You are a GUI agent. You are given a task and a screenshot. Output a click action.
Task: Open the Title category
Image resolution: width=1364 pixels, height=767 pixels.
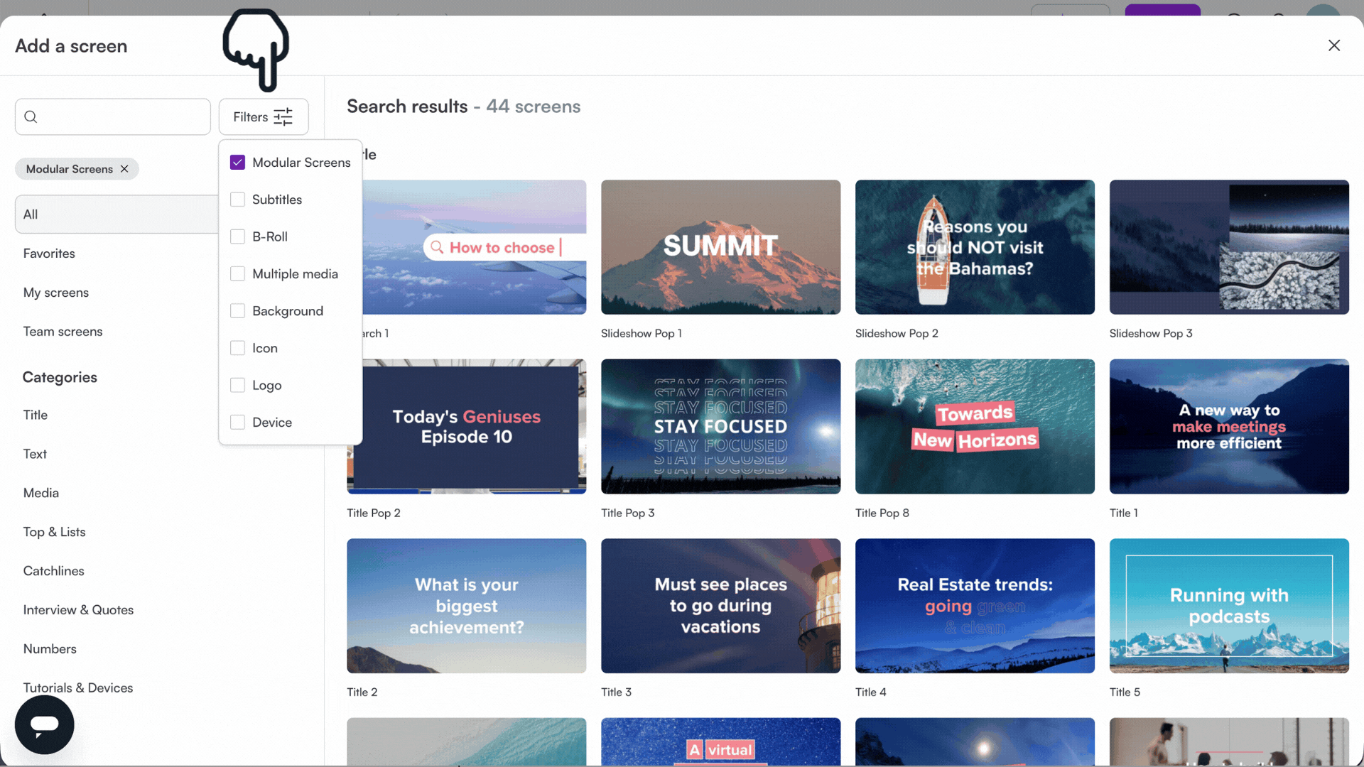tap(35, 415)
